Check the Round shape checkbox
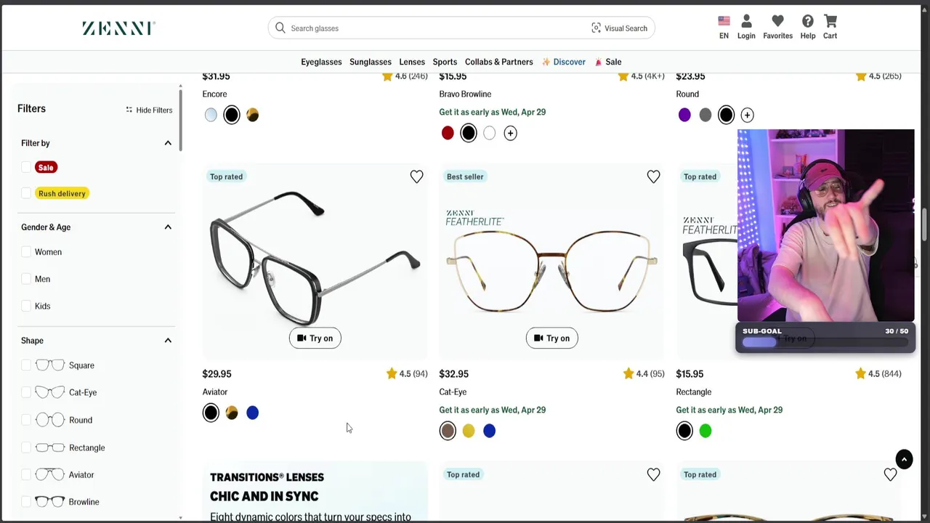The image size is (930, 523). pyautogui.click(x=27, y=420)
